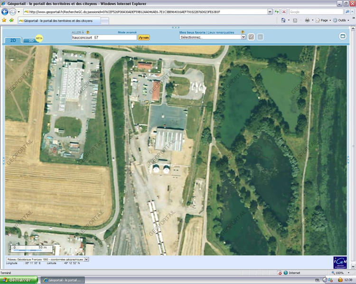Open the favorites star icon
The width and height of the screenshot is (356, 284).
coord(4,20)
